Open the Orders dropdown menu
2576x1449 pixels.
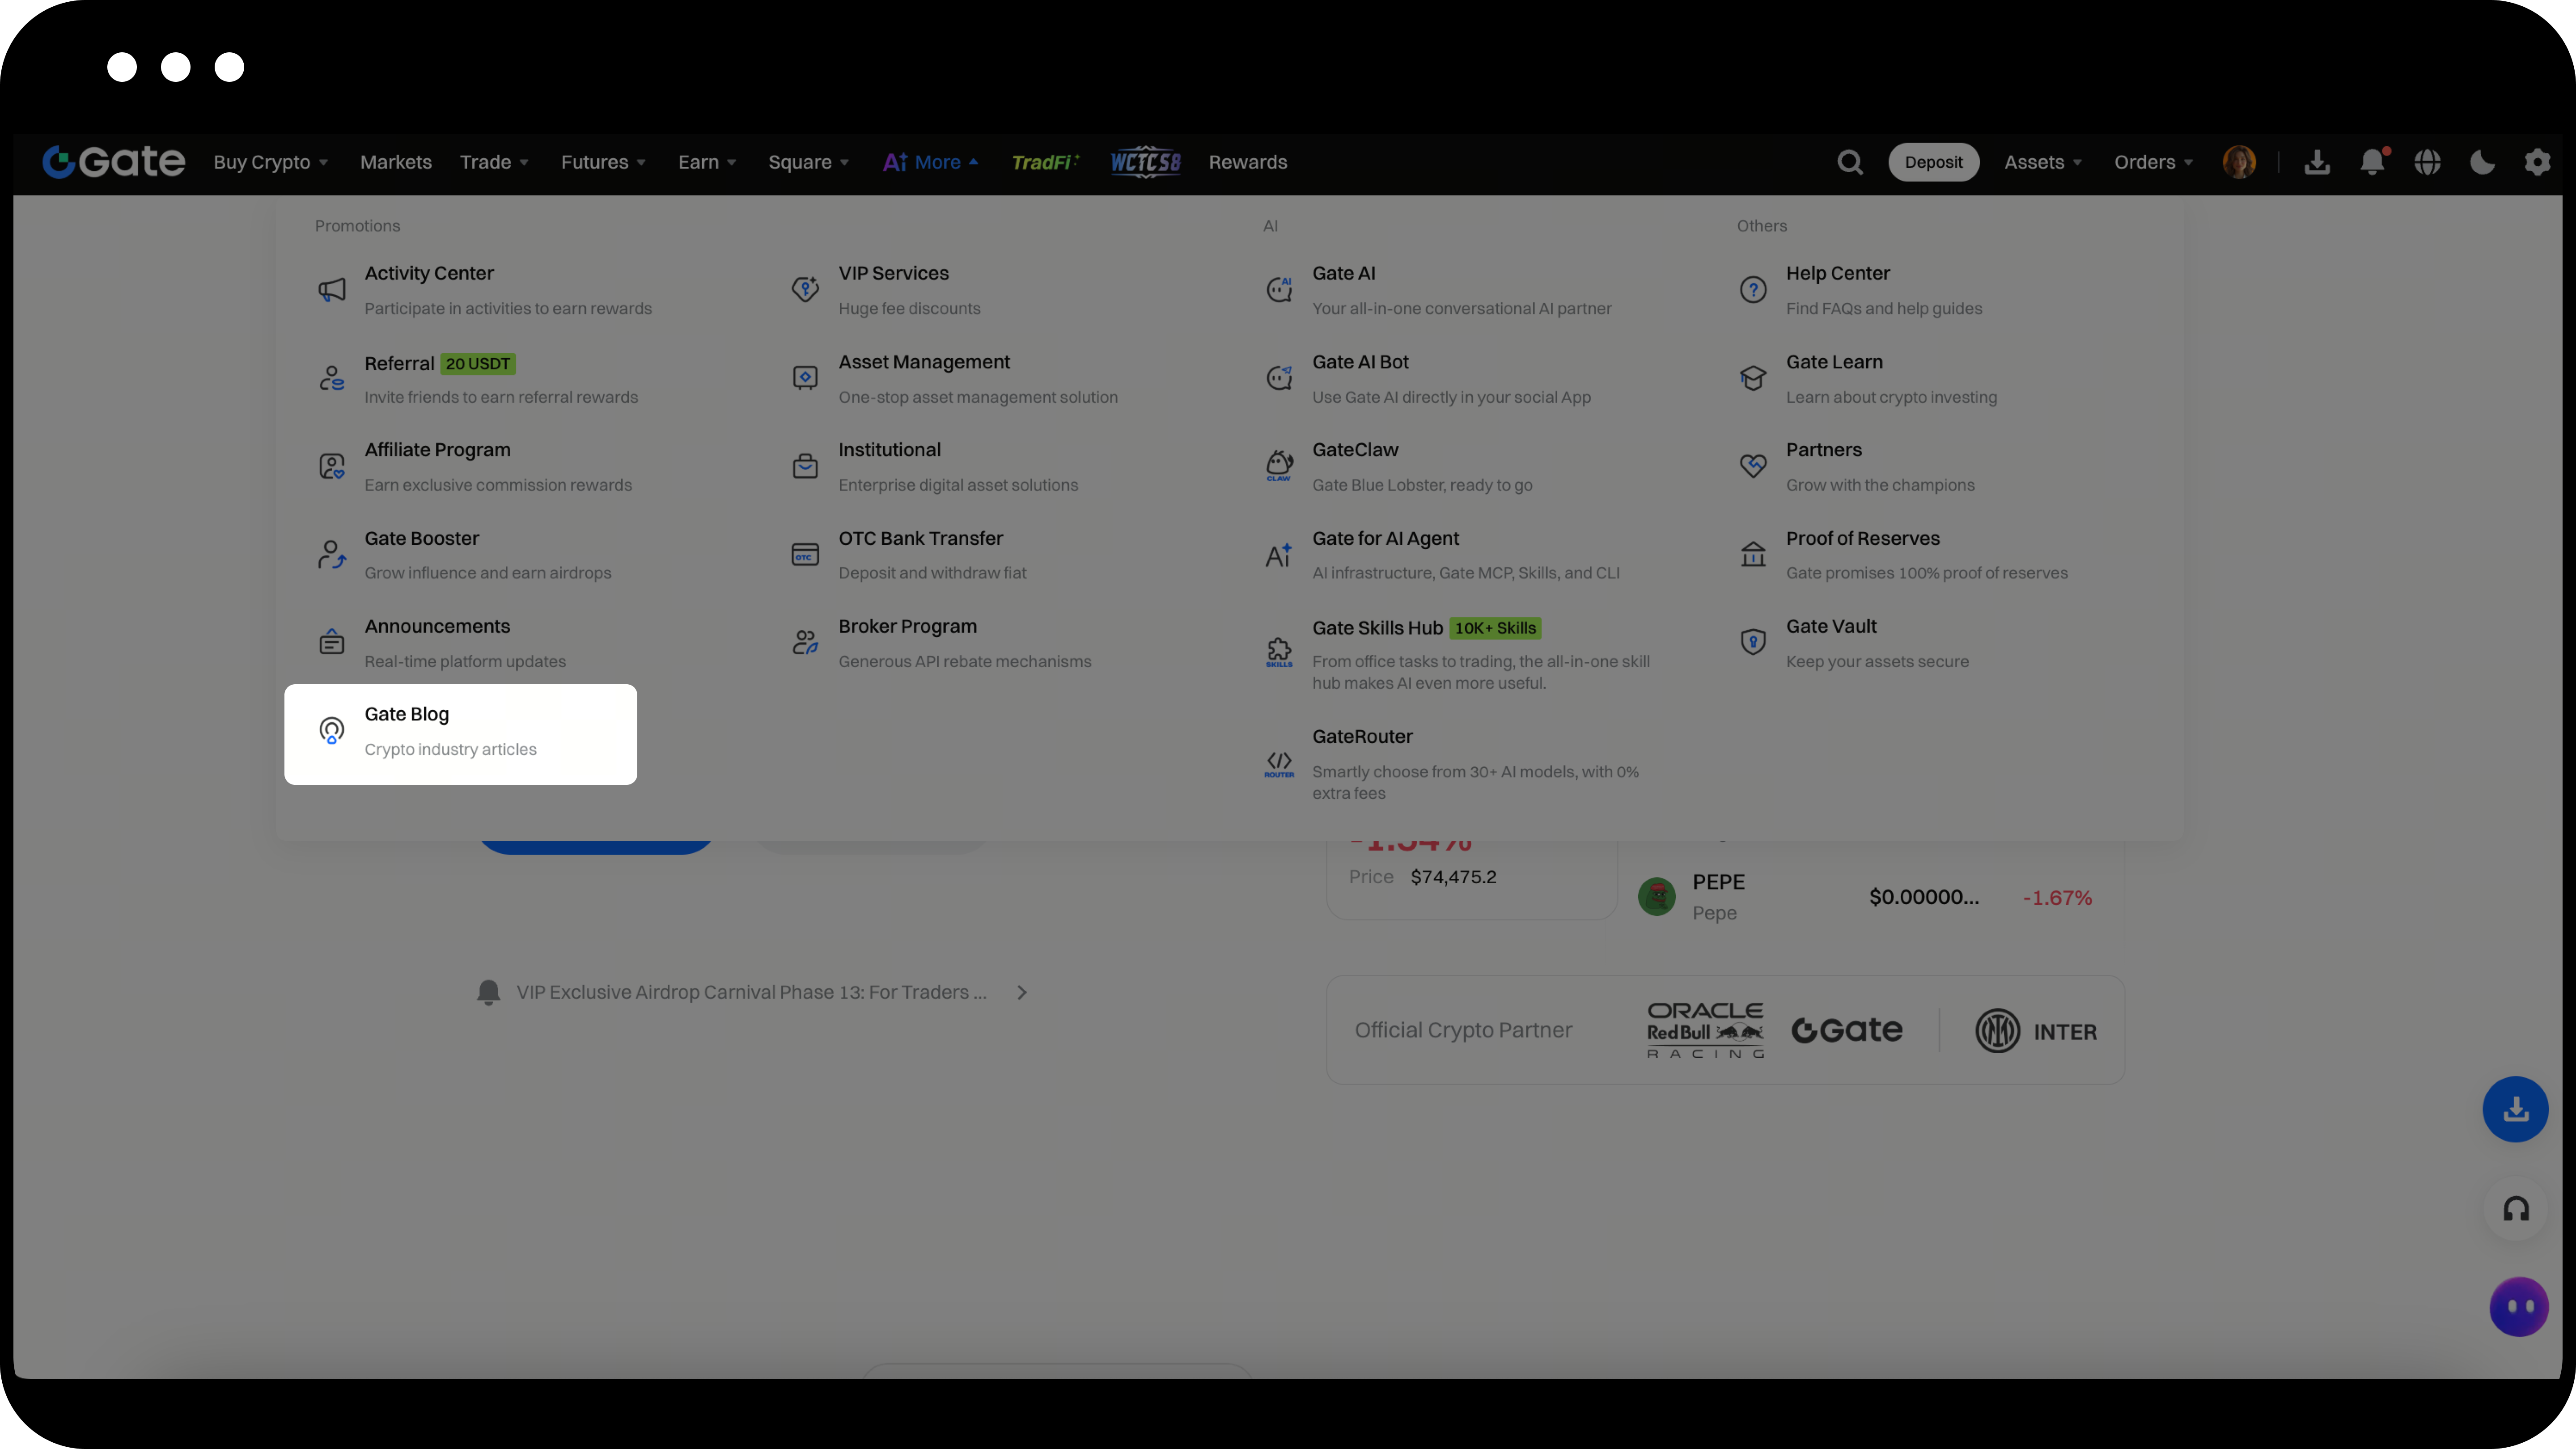coord(2152,162)
